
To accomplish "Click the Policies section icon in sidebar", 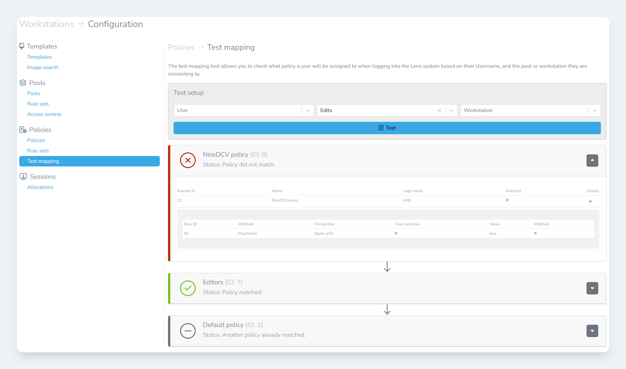I will pos(23,130).
